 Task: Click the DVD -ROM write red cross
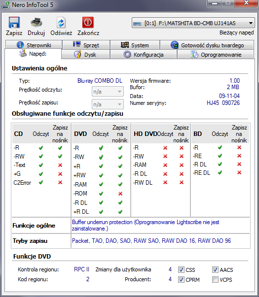pyautogui.click(x=120, y=194)
